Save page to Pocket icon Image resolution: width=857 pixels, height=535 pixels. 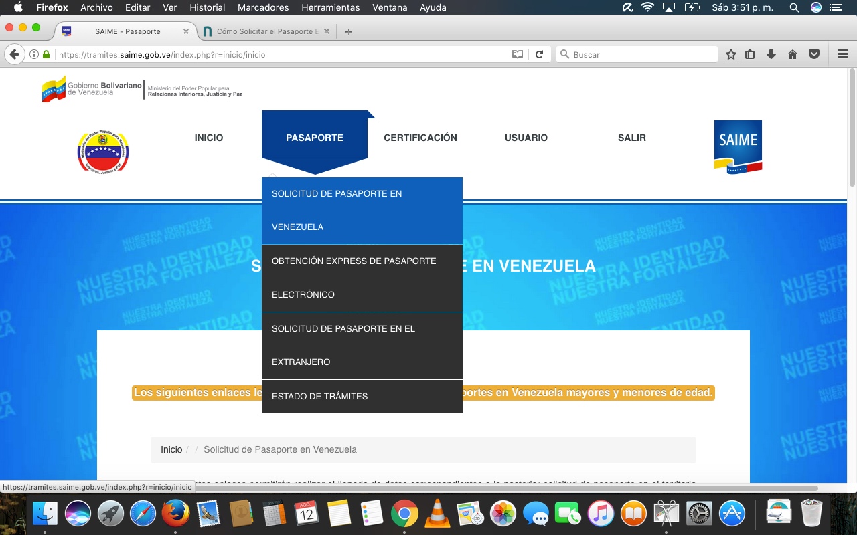pos(814,54)
